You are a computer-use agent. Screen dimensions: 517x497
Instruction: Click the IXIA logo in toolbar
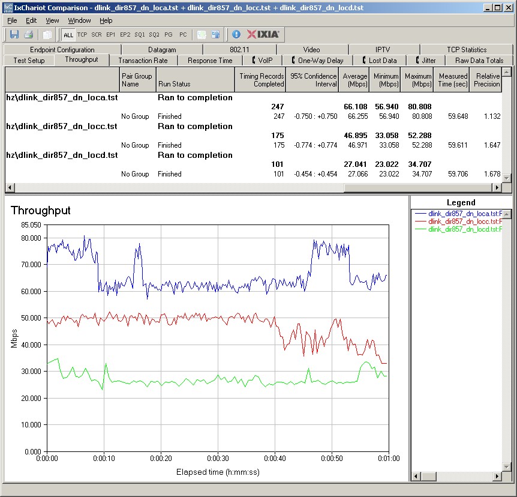point(263,34)
